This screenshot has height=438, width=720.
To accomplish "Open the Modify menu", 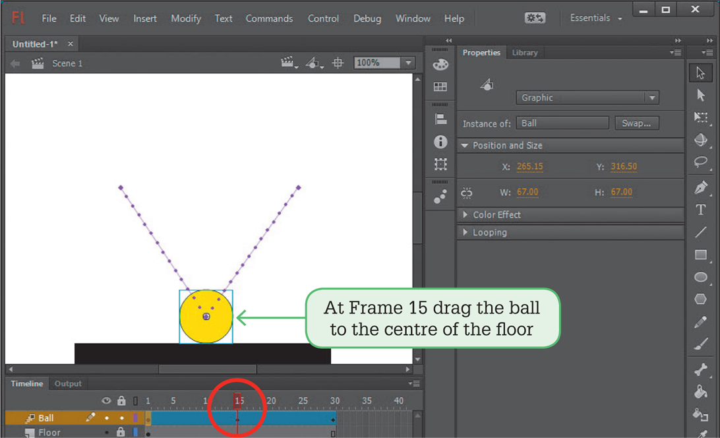I will 186,18.
